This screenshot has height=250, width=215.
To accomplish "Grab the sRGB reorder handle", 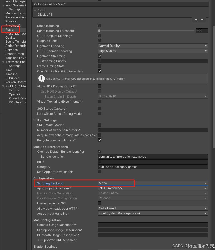I will pyautogui.click(x=35, y=10).
